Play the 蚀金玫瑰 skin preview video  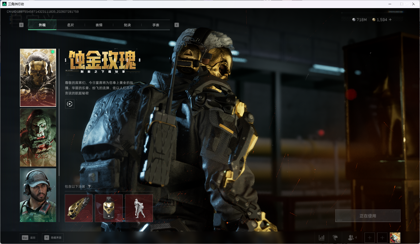[69, 104]
